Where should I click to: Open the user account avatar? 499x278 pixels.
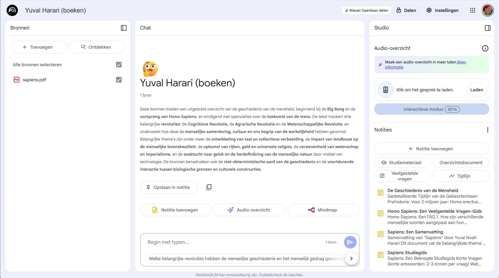(488, 10)
